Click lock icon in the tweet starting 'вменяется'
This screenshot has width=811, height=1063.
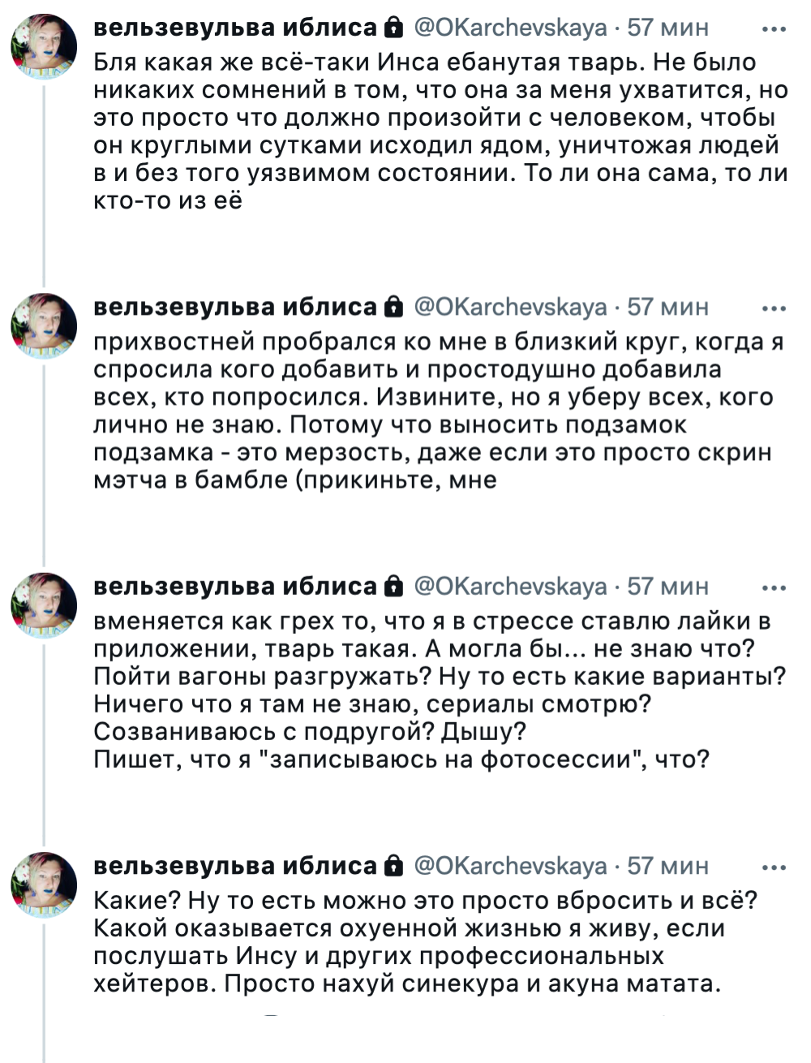tap(393, 587)
